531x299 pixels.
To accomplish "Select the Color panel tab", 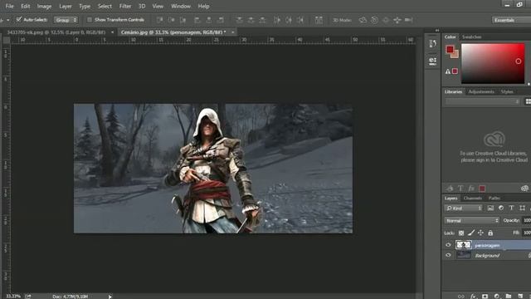I will (450, 37).
